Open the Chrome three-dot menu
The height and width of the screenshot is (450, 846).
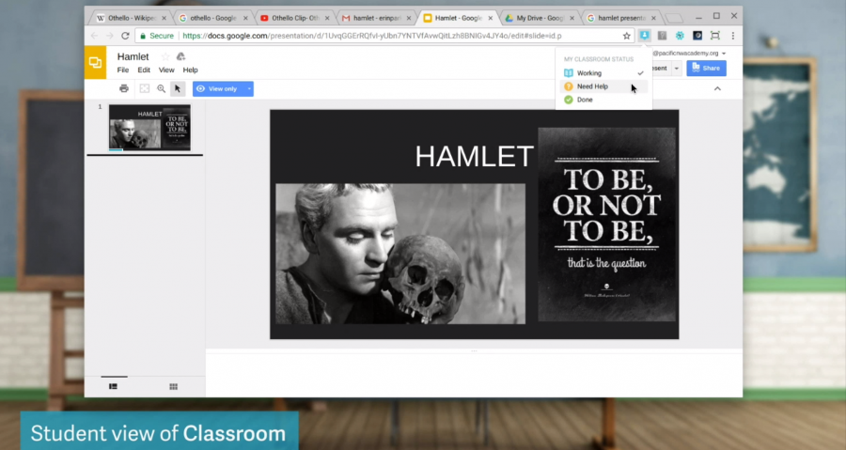click(732, 36)
